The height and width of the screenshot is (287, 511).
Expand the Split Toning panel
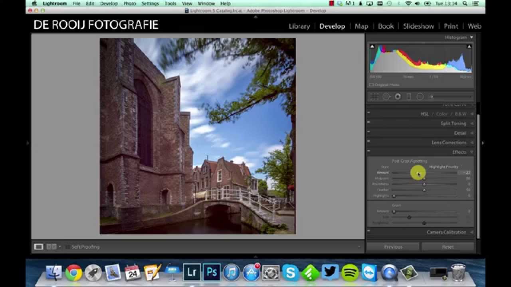click(472, 124)
